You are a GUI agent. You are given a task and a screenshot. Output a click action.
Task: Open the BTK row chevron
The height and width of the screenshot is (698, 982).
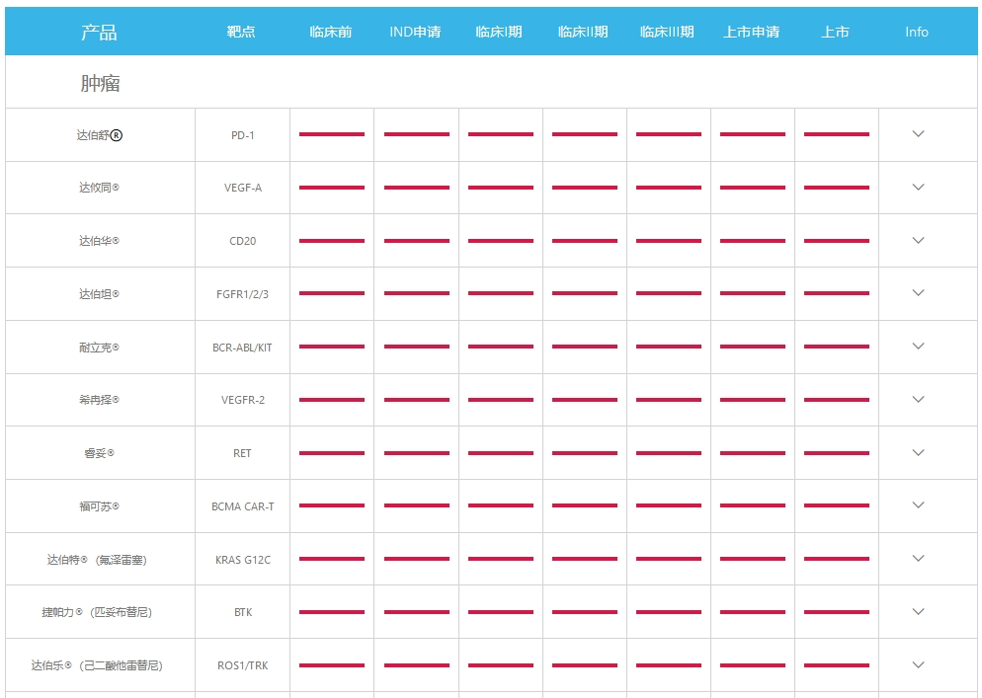coord(918,612)
